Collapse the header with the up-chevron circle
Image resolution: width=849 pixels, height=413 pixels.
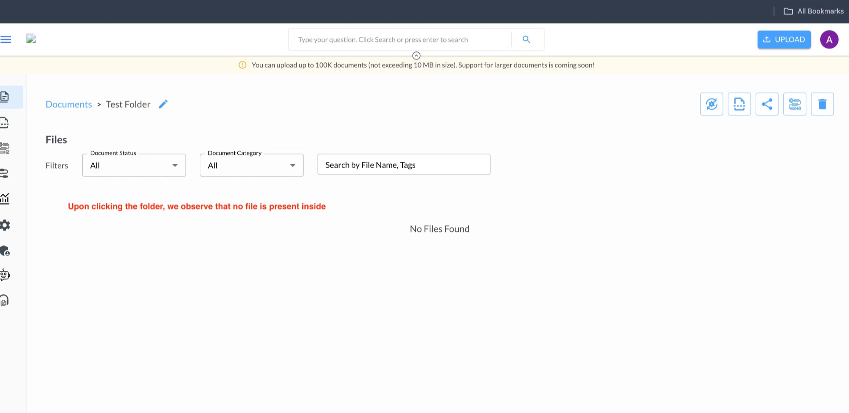[x=416, y=56]
